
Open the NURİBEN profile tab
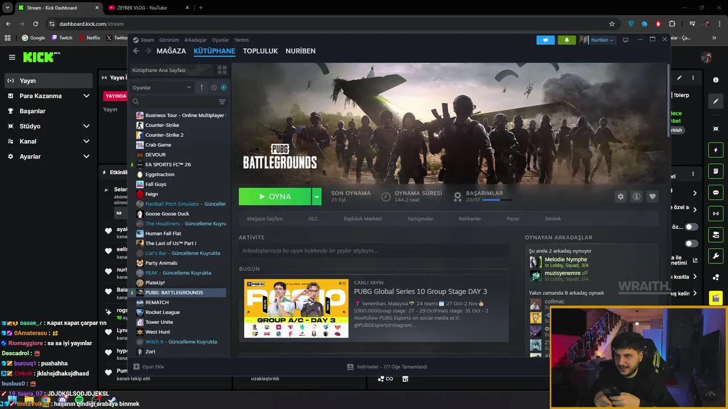point(300,51)
